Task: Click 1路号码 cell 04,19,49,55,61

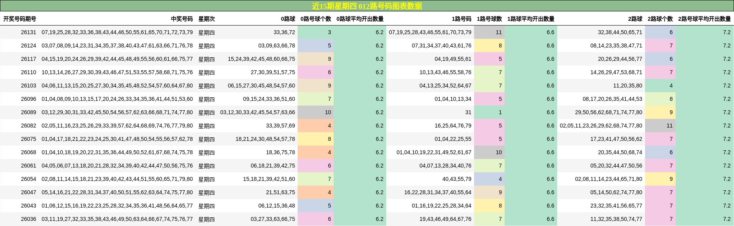Action: pyautogui.click(x=453, y=59)
